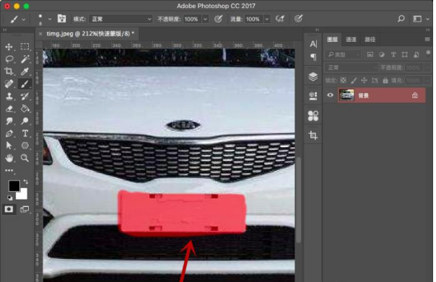Viewport: 436px width, 282px height.
Task: Open the brush tool preset picker
Action: point(17,19)
